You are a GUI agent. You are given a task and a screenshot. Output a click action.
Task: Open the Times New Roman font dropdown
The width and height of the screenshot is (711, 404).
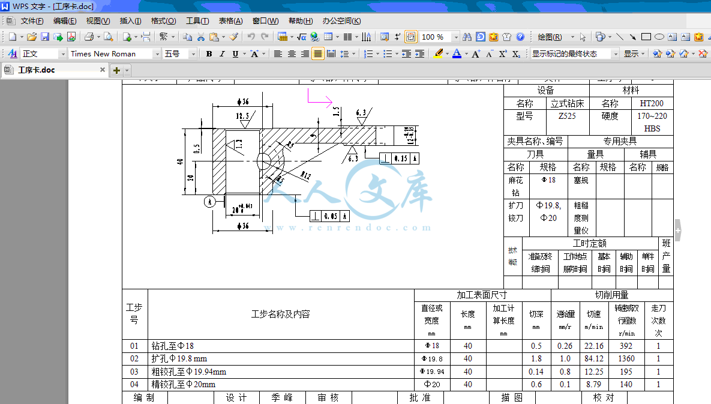157,53
